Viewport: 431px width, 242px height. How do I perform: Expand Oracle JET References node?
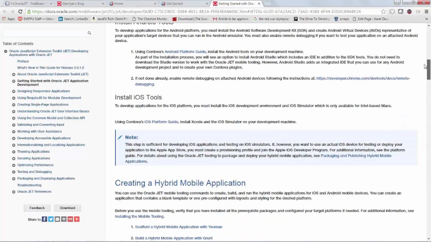click(14, 192)
